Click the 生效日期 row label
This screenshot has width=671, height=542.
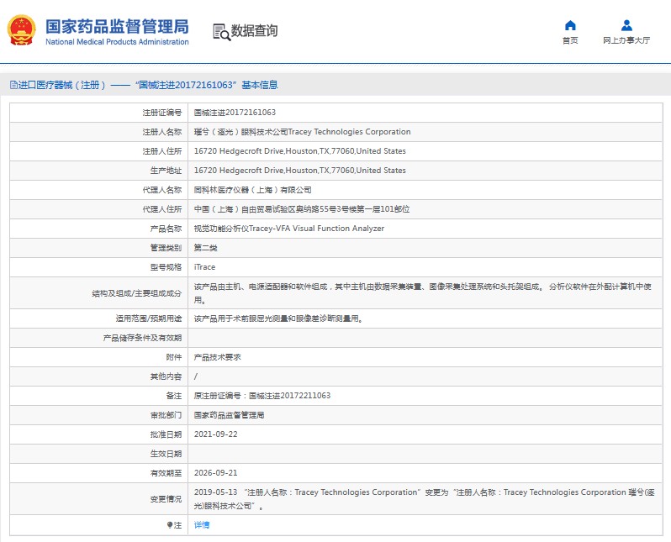pos(166,454)
